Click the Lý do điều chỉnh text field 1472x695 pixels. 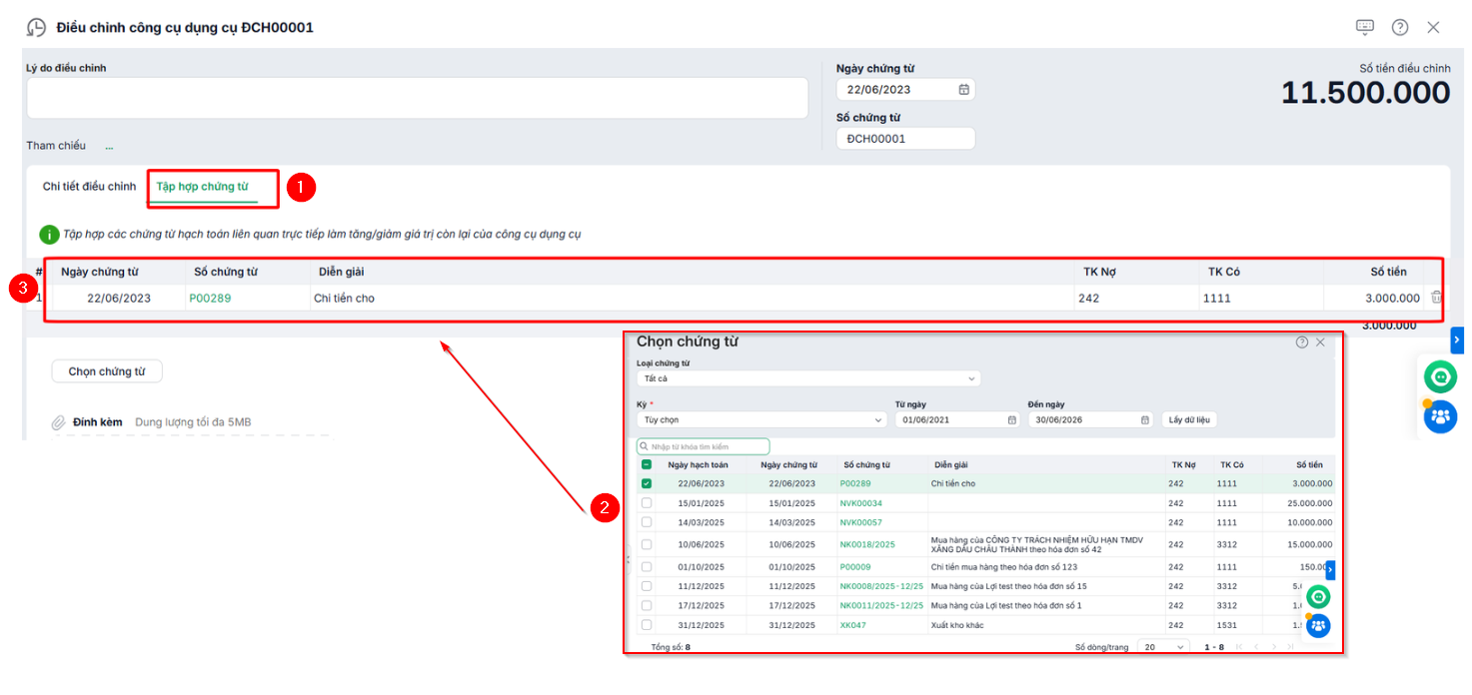point(417,98)
